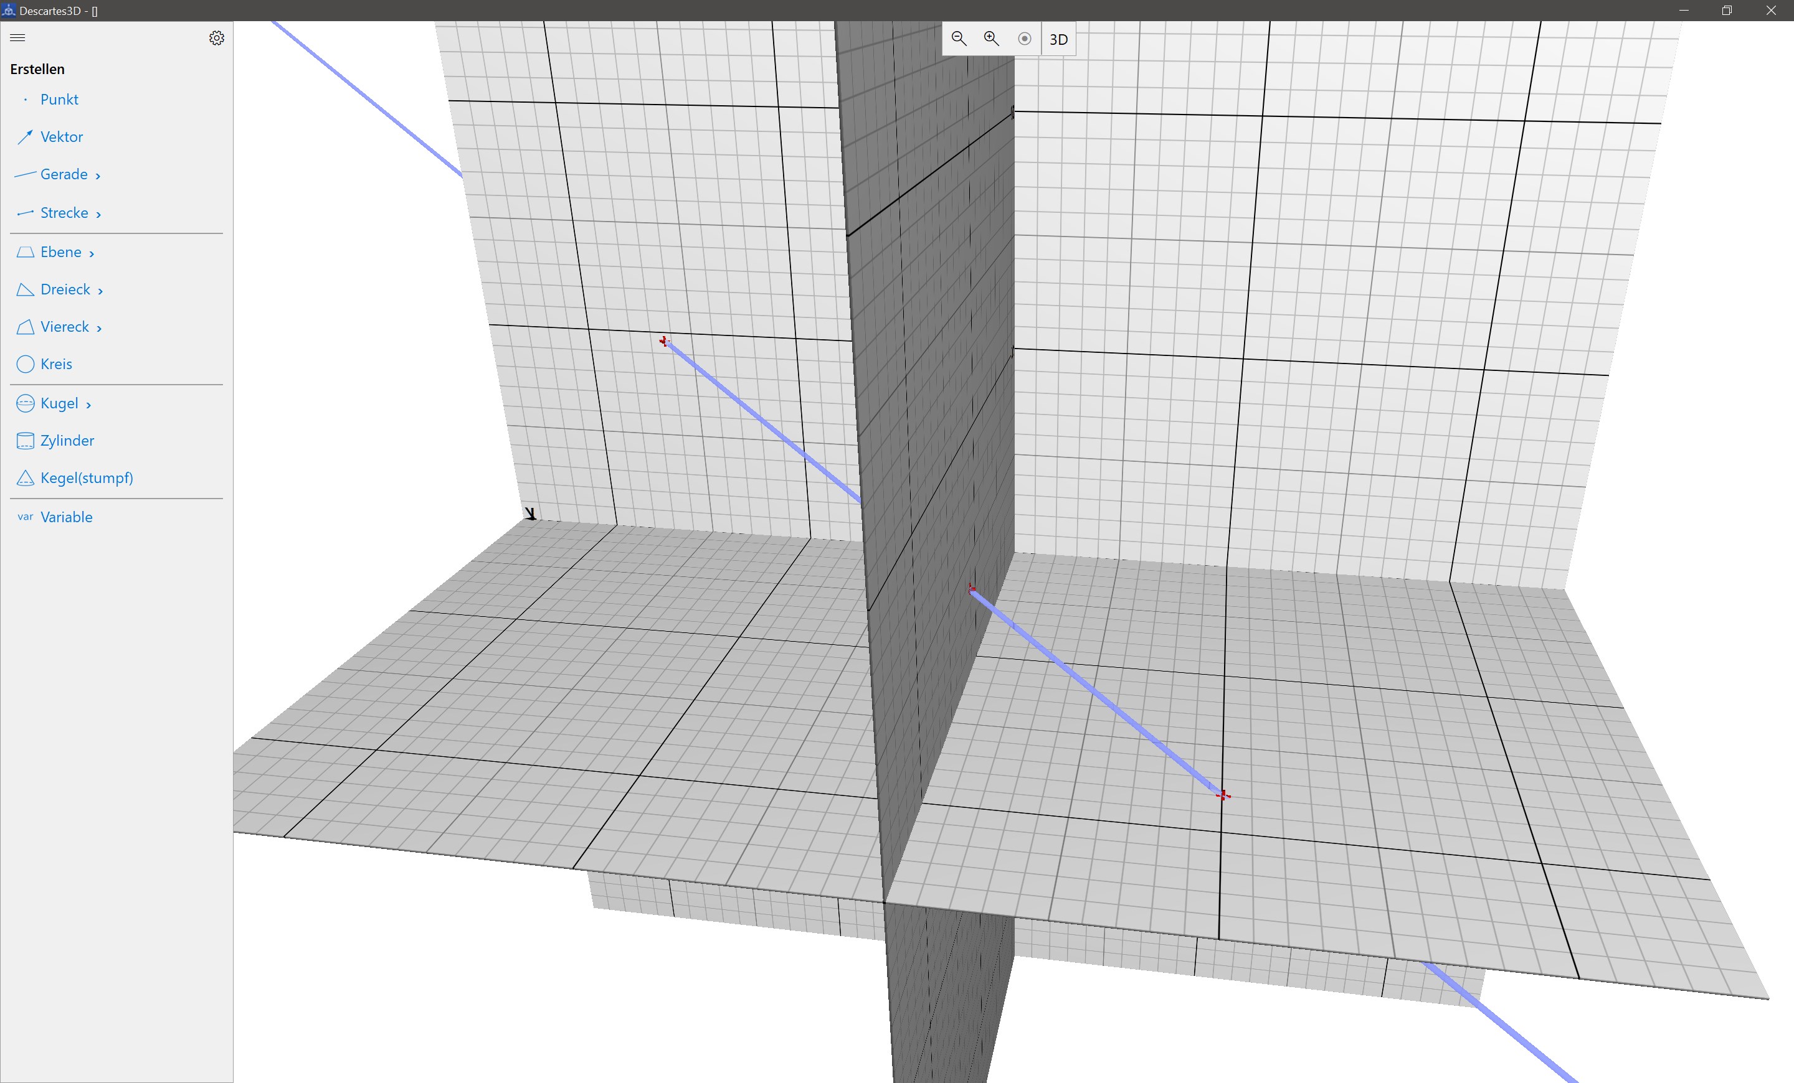Toggle the 3D view mode button
The image size is (1794, 1083).
click(x=1058, y=39)
